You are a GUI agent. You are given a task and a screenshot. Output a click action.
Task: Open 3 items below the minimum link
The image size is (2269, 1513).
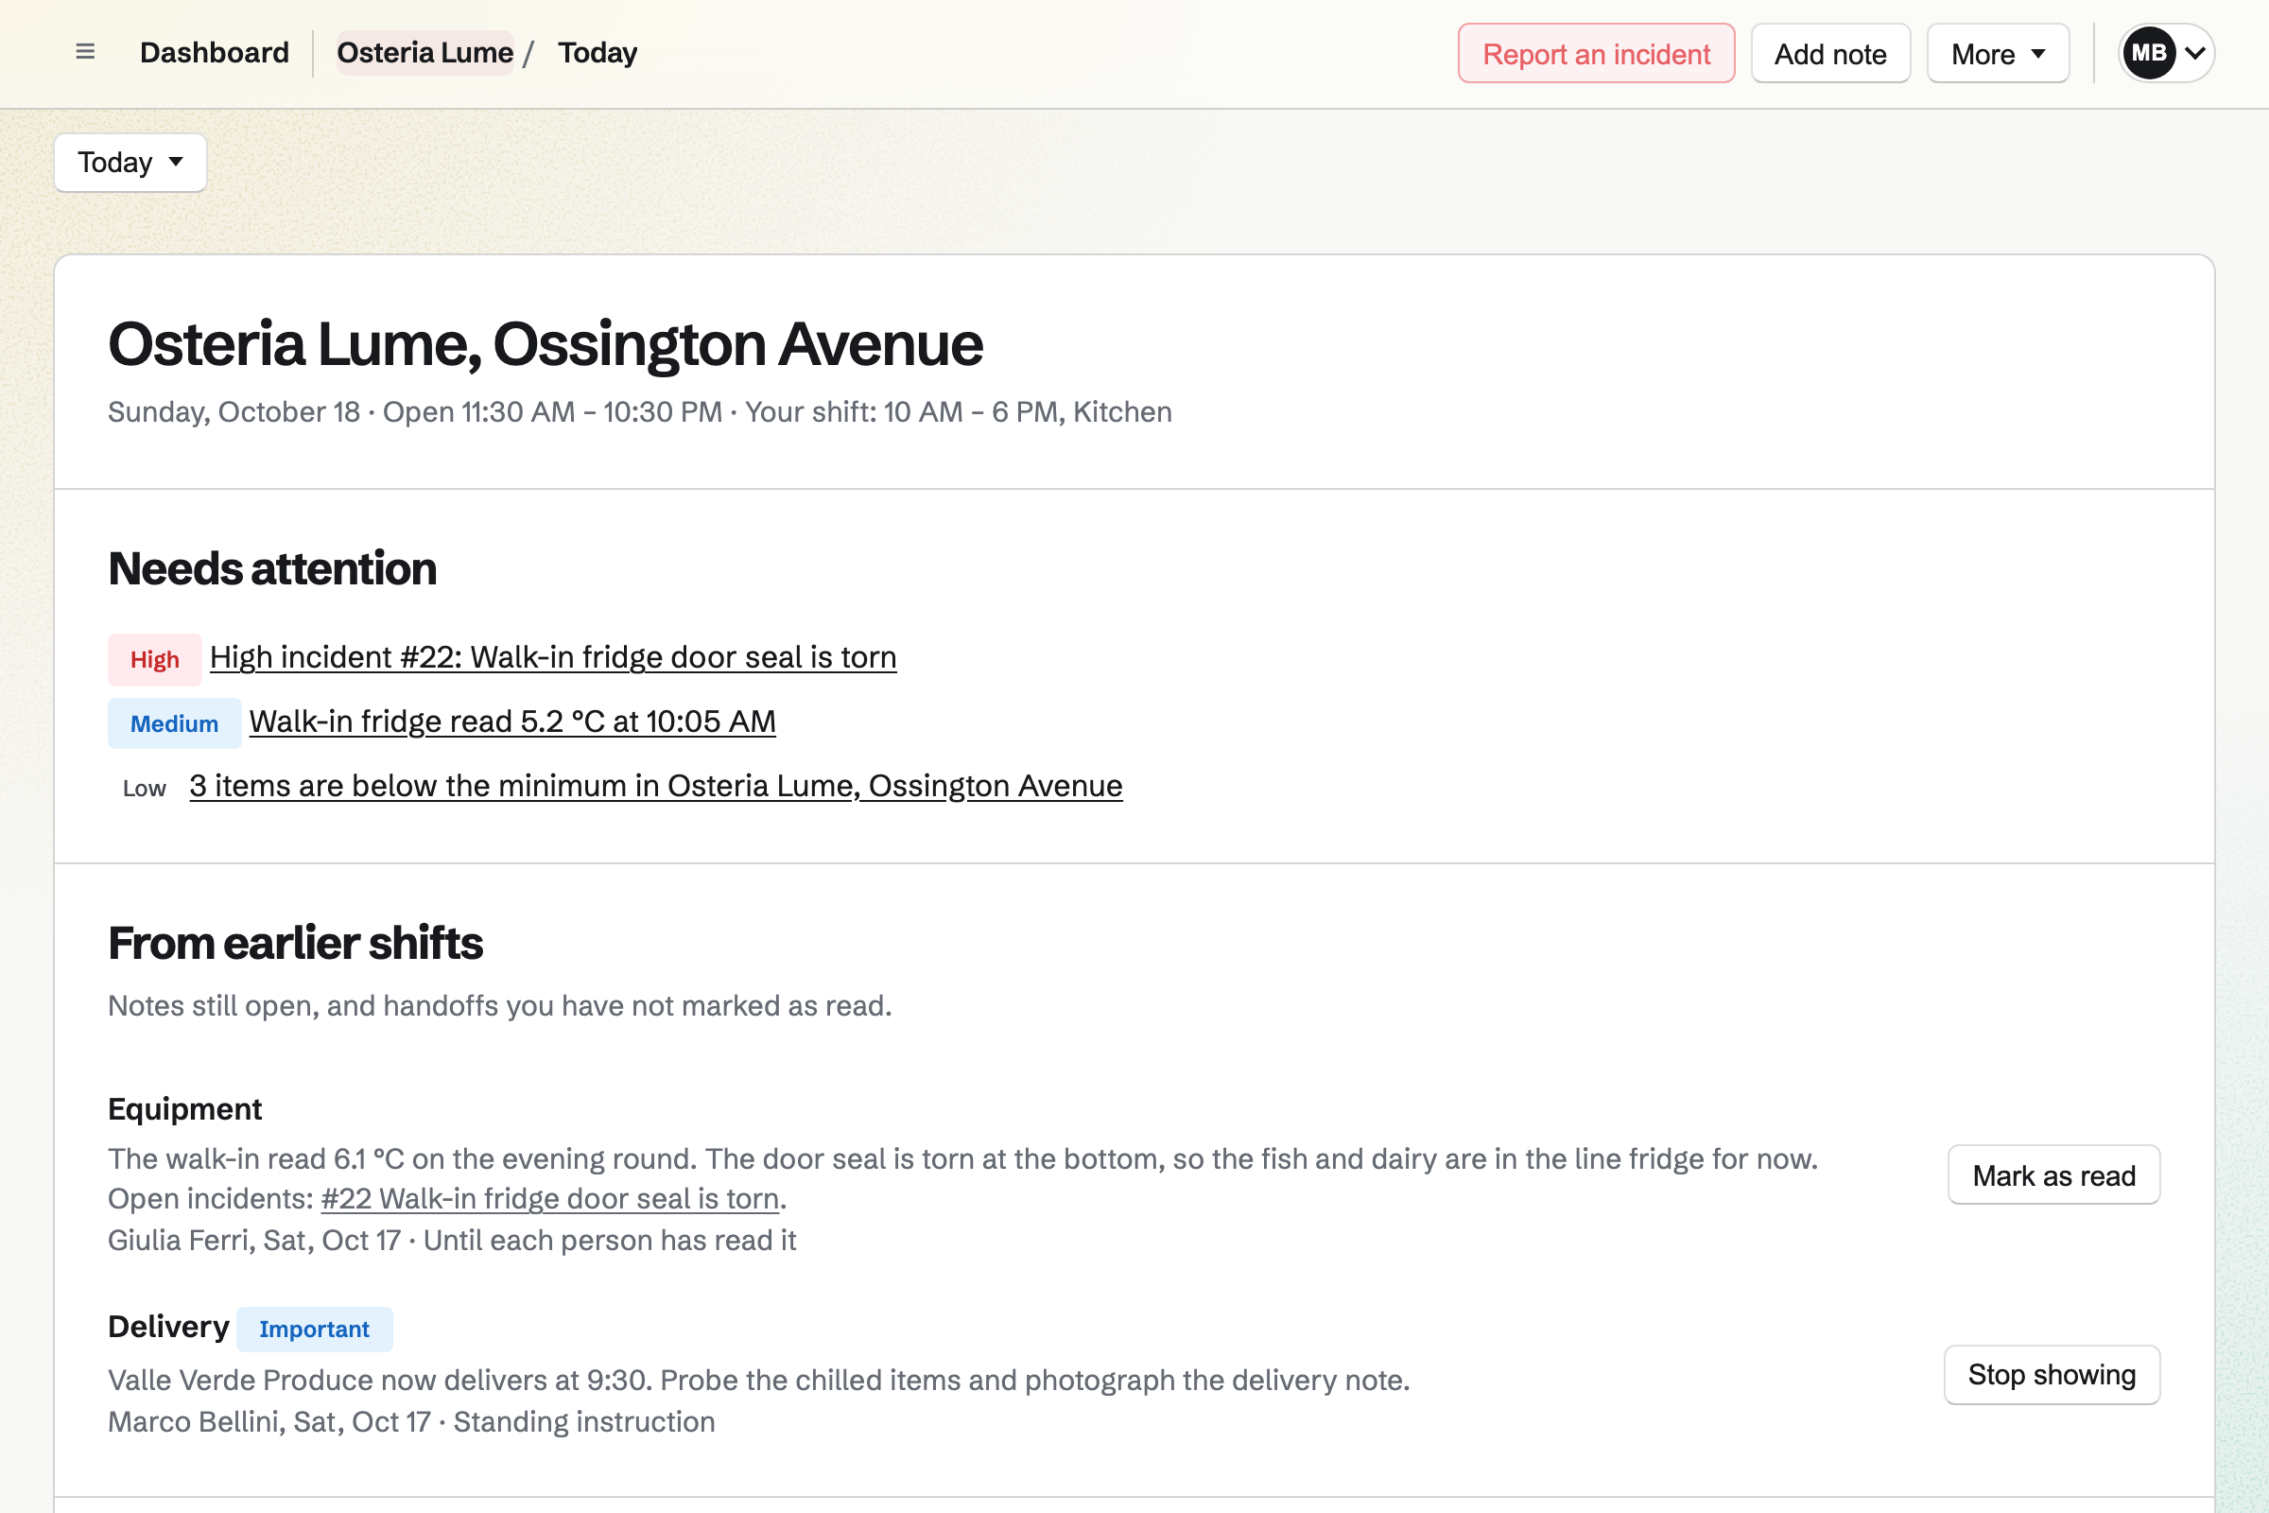[x=656, y=787]
